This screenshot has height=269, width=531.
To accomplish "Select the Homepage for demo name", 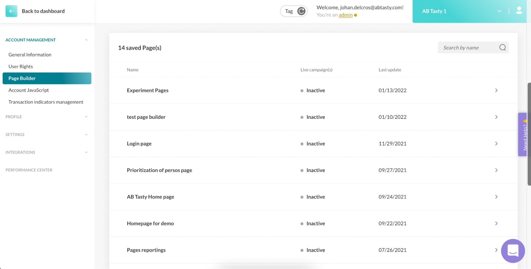I will point(150,223).
